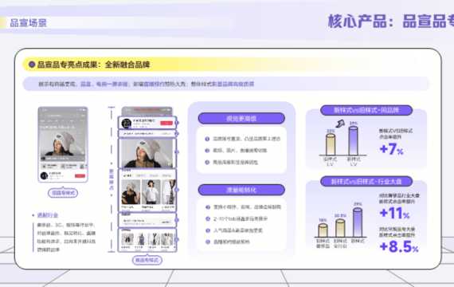Click the tall purple 29% bar in LV chart
Screen dimensions: 454x287
353,141
